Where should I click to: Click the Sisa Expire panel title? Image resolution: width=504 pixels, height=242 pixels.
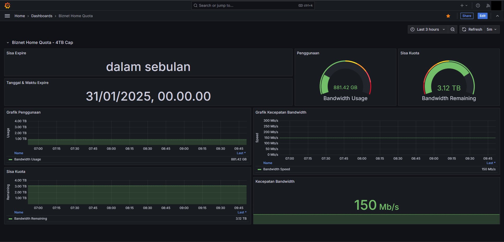16,53
